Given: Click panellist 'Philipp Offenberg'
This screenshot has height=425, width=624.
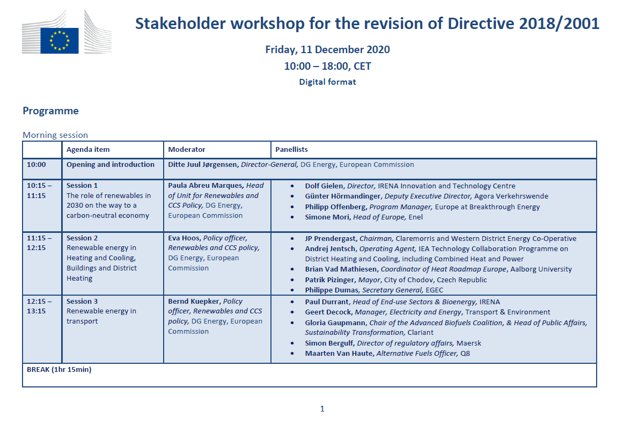Looking at the screenshot, I should coord(335,207).
